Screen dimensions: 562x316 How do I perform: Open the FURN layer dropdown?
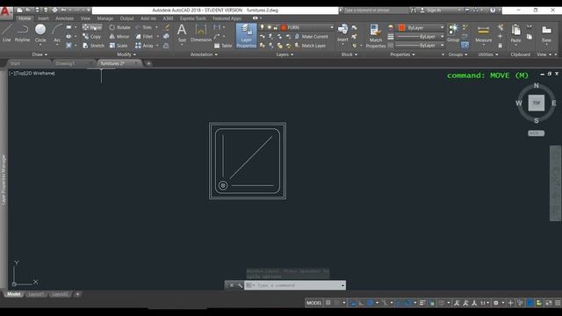[332, 27]
